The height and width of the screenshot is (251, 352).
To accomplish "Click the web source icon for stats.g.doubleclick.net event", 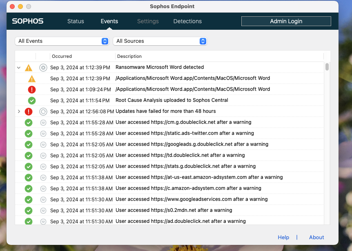I will click(43, 166).
